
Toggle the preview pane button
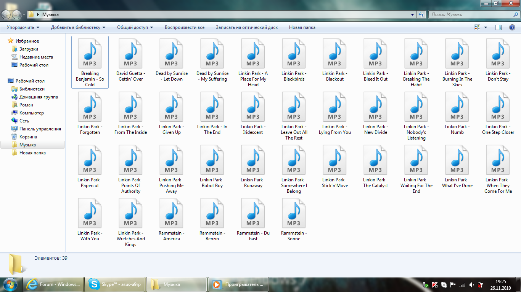point(498,27)
